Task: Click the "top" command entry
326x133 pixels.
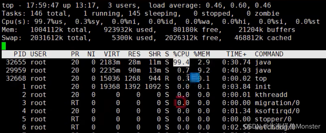Action: coord(261,78)
